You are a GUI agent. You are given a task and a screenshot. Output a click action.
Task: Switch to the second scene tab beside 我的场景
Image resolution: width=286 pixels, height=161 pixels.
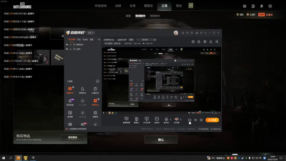tap(79, 39)
